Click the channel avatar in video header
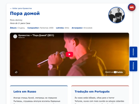This screenshot has width=139, height=104. pyautogui.click(x=15, y=36)
